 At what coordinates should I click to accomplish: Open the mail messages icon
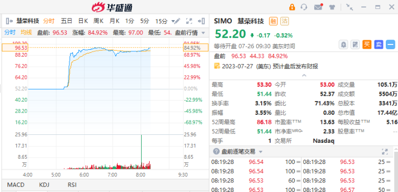point(318,7)
